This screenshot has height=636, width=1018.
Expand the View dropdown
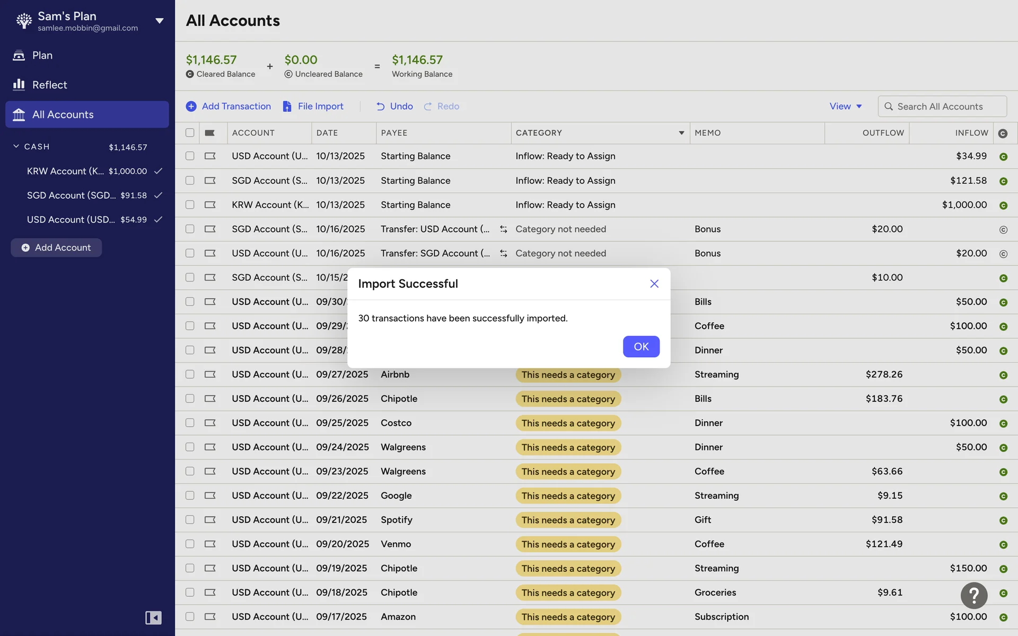[x=845, y=107]
